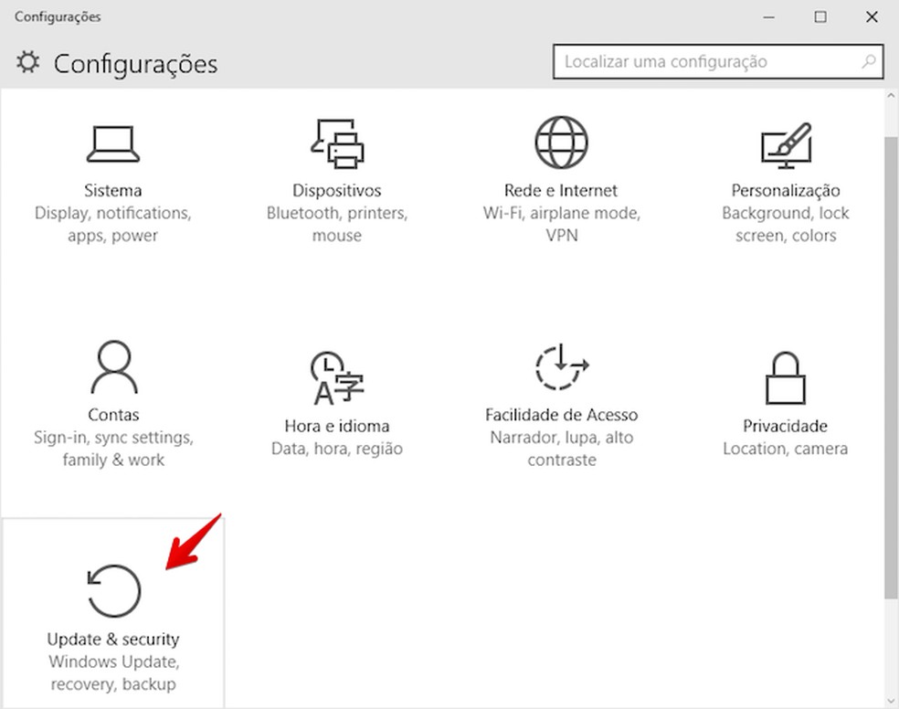
Task: Open the Update & security refresh icon
Action: click(x=113, y=591)
